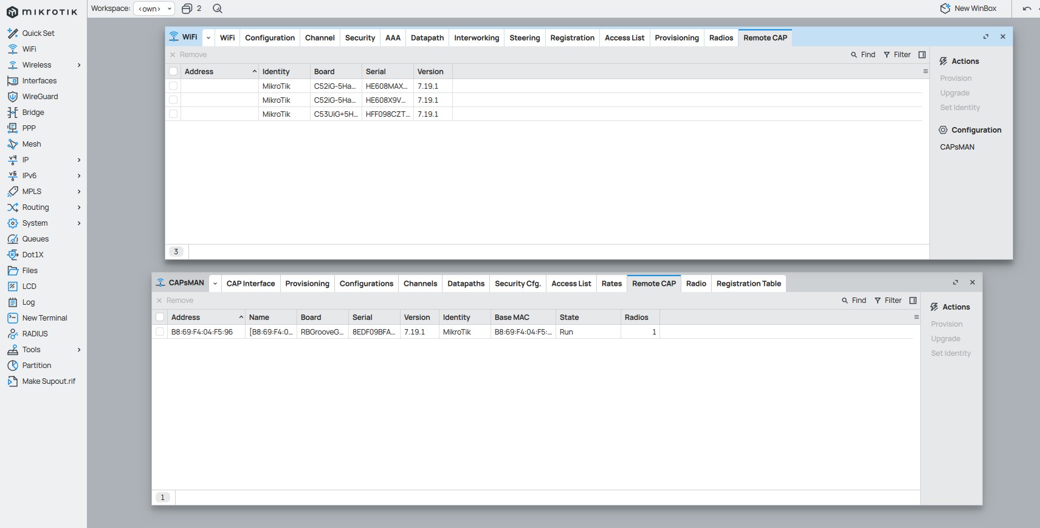Screen dimensions: 1040x528
Task: Expand the MPLS submenu
Action: tap(79, 192)
